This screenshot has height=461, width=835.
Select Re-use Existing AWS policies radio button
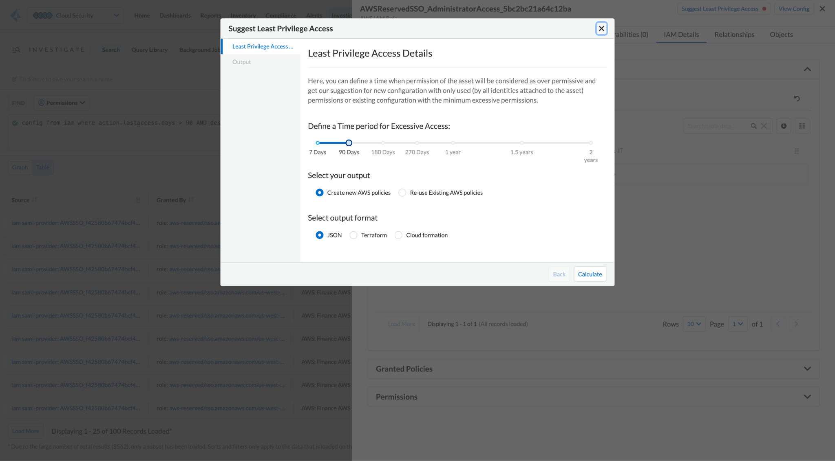coord(402,193)
